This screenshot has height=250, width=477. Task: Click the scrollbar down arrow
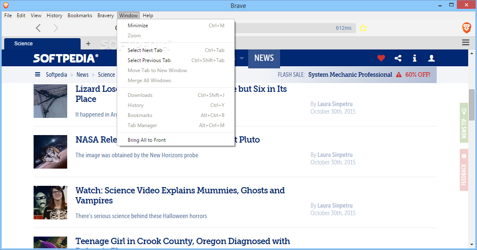[472, 245]
